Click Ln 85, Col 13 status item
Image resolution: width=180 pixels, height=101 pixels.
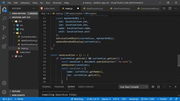point(93,99)
